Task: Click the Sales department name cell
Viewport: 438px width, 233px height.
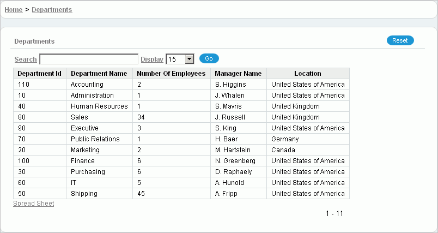Action: 80,117
